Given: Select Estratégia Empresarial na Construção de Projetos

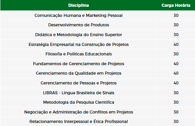Looking at the screenshot, I should tap(79, 45).
